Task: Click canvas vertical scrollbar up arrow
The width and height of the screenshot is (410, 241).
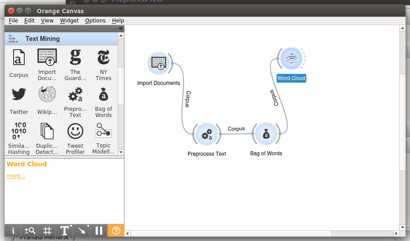Action: coord(403,28)
